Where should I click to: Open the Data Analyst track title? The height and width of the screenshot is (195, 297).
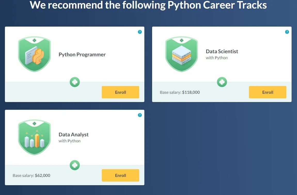pyautogui.click(x=74, y=135)
